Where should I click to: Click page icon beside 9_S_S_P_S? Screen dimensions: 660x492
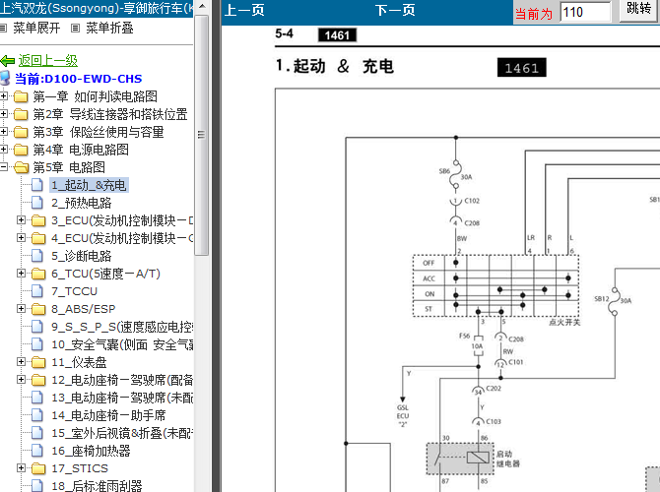37,327
